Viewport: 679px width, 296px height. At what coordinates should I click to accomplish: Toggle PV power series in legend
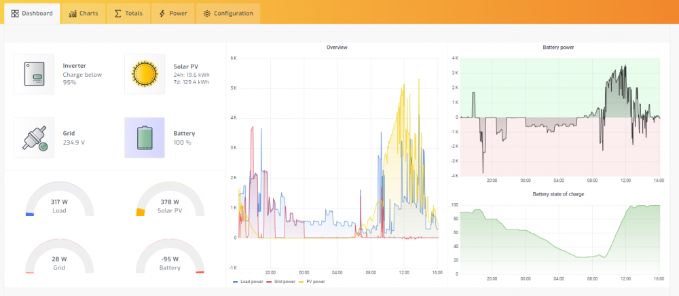312,282
